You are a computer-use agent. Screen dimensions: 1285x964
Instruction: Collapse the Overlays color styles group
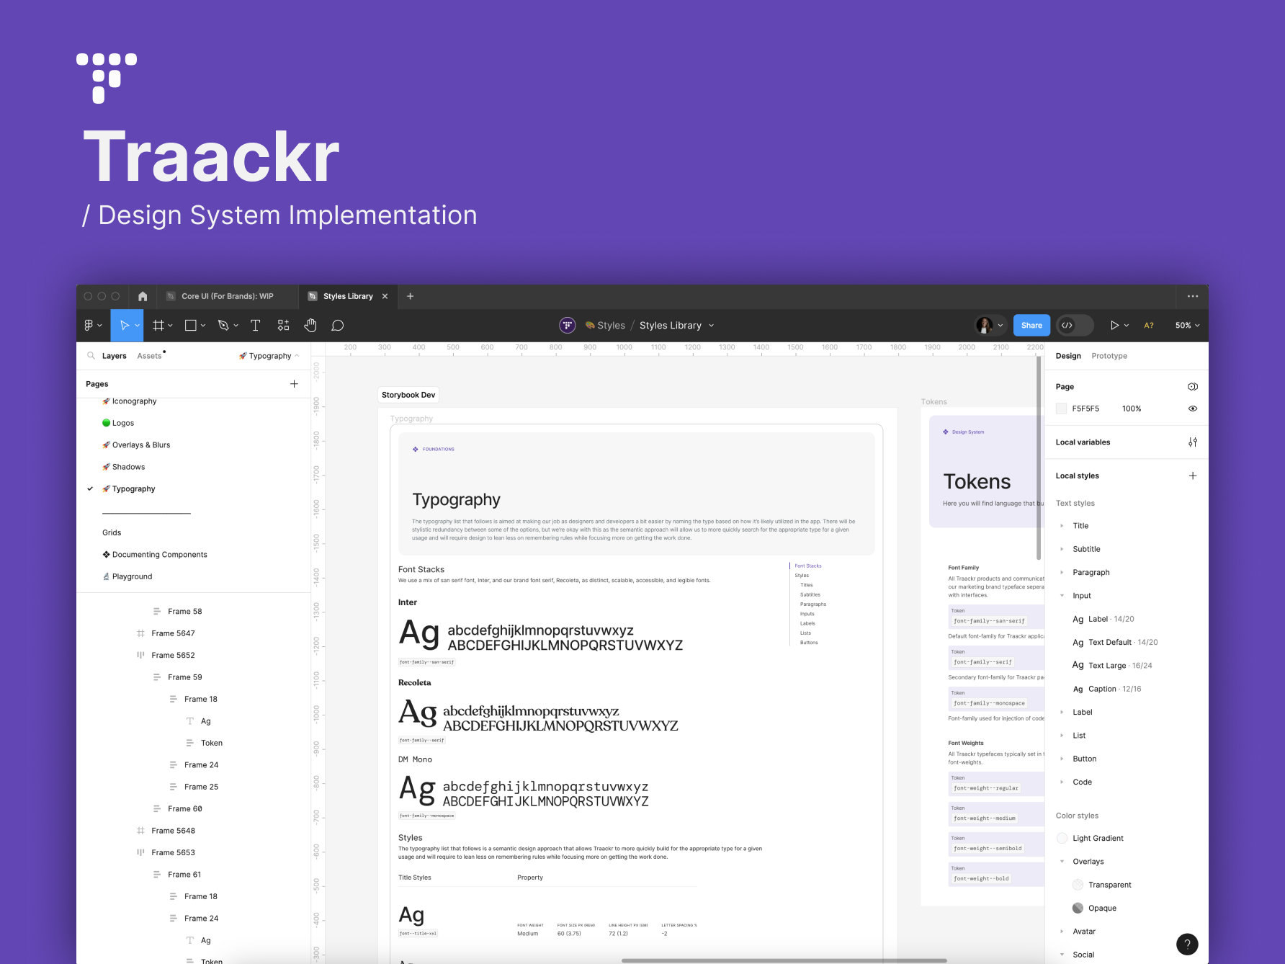click(x=1062, y=862)
